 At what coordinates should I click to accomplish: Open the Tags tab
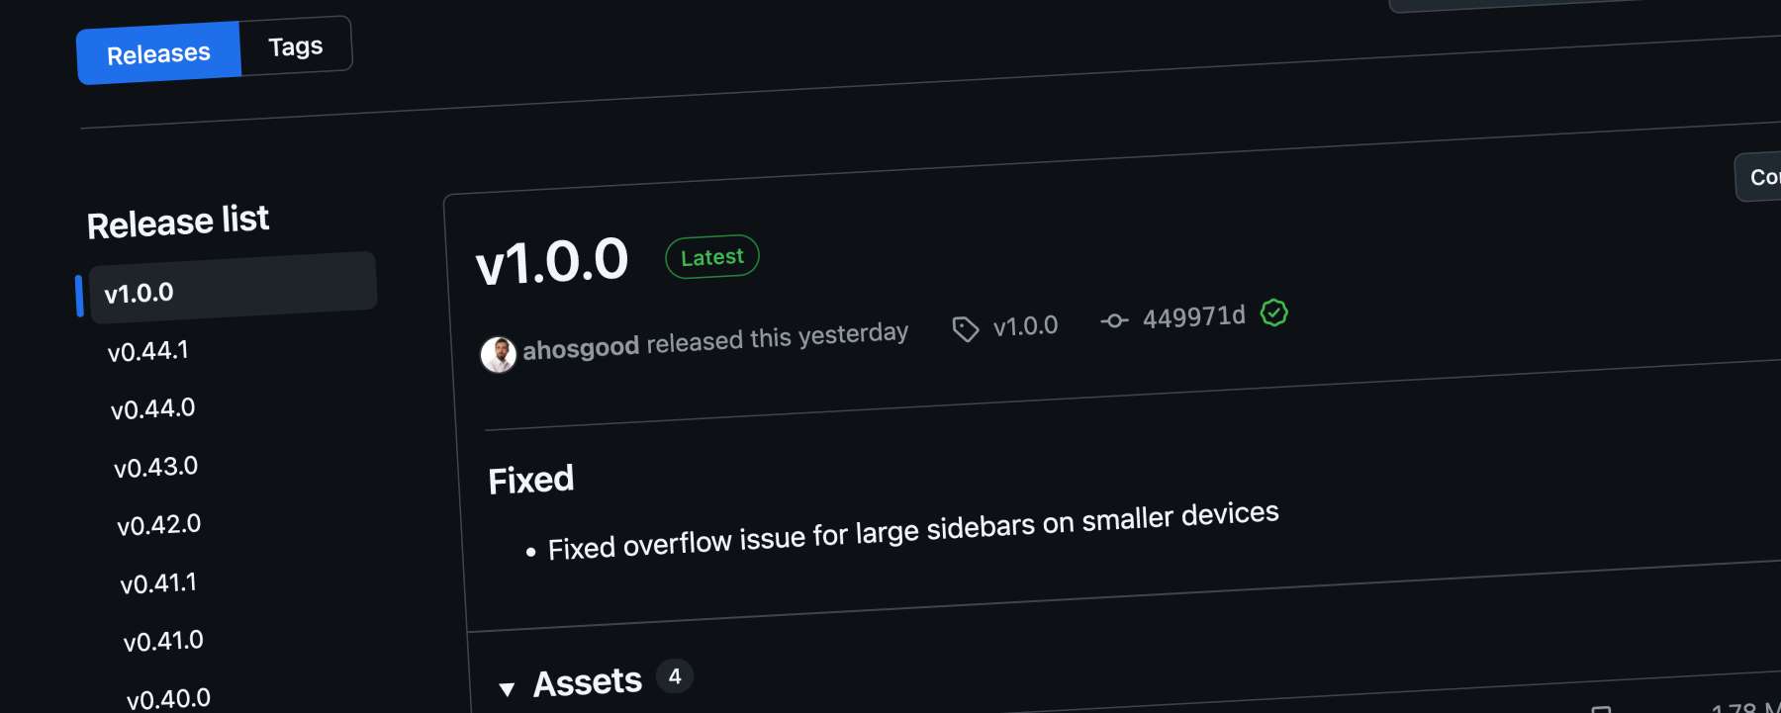[296, 46]
